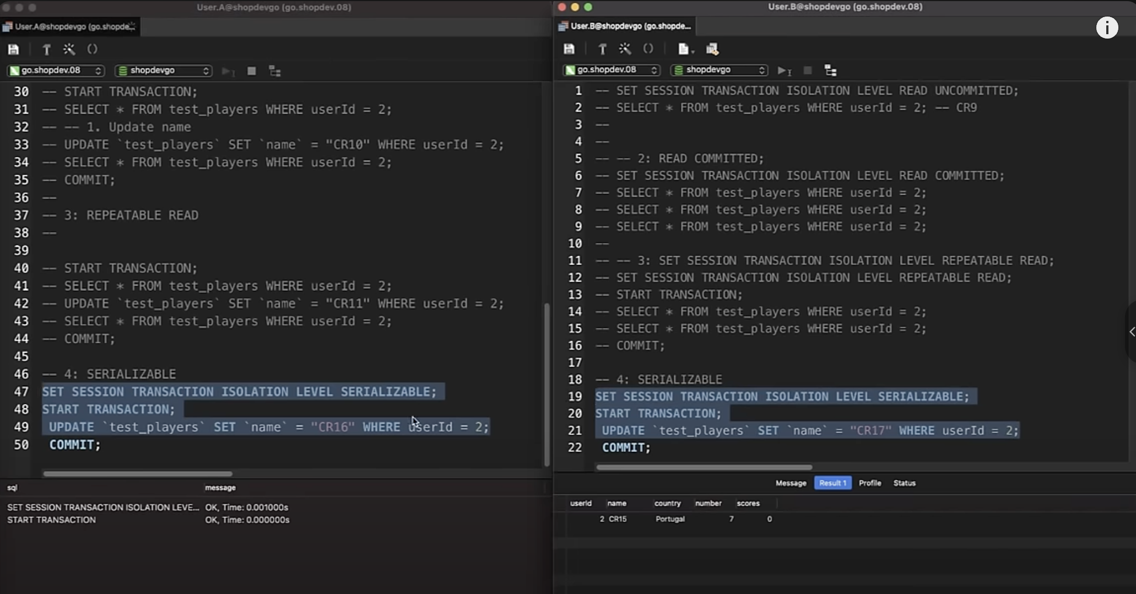Select the Result 1 tab

pos(832,483)
